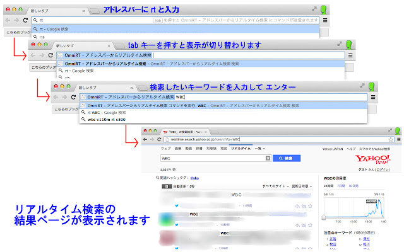Open the 知恵袋 search tab on Yahoo
Screen dimensions: 404x252
[211, 149]
